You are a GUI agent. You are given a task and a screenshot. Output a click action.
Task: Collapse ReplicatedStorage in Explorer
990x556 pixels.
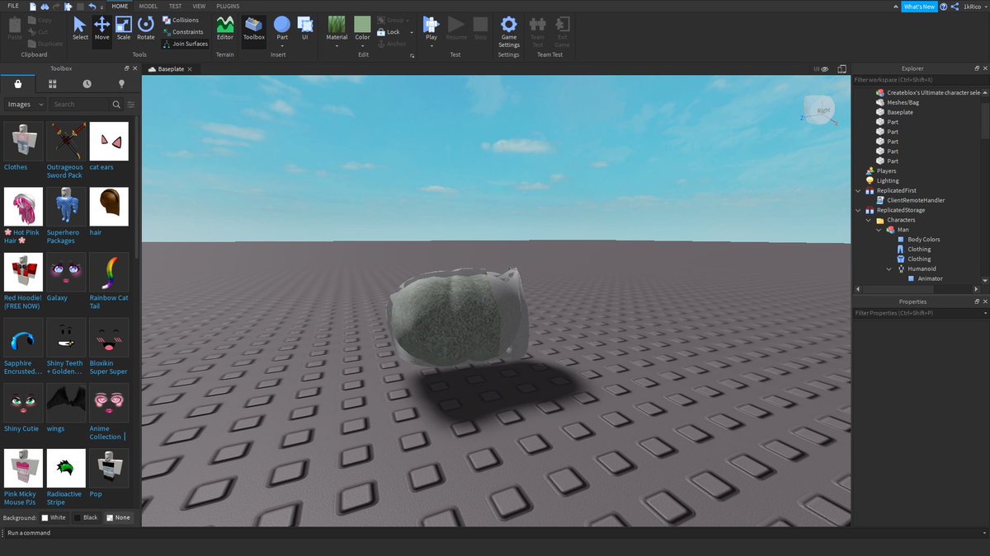point(859,210)
